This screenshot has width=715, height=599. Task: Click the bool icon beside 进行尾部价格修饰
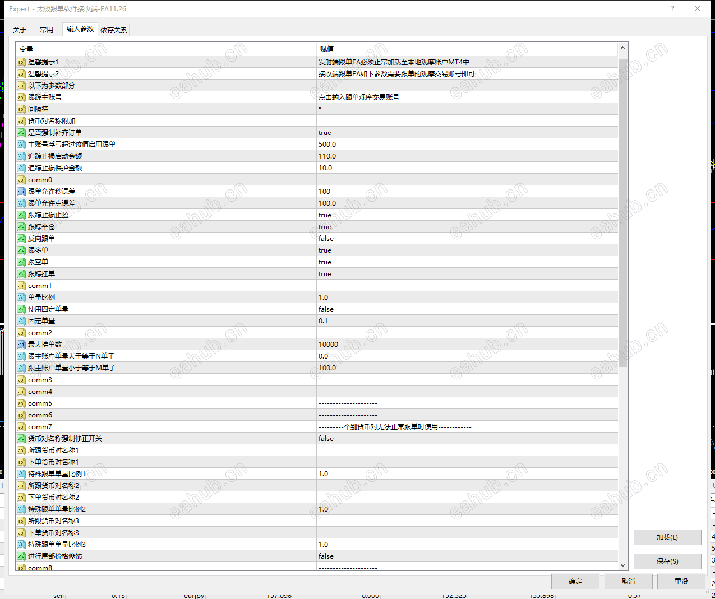pos(21,556)
